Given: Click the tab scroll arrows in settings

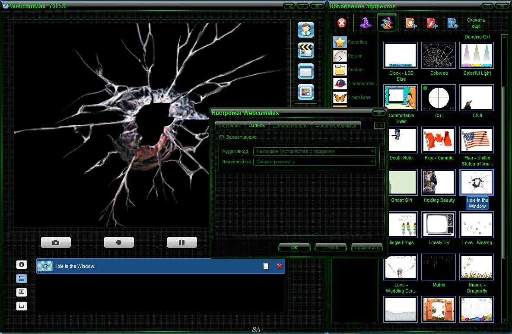Looking at the screenshot, I should click(x=379, y=125).
